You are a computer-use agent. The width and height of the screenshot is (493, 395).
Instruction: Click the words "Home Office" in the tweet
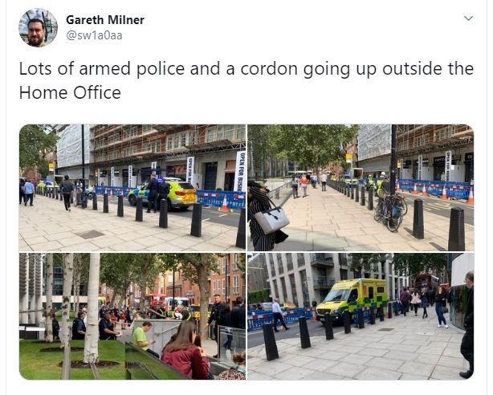pyautogui.click(x=70, y=93)
